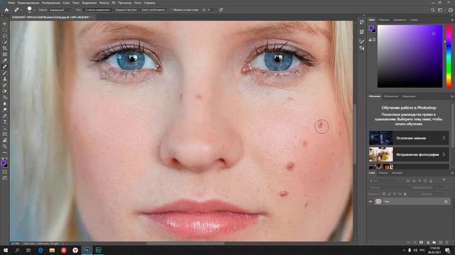
Task: Select the Eyedropper tool
Action: click(x=5, y=60)
